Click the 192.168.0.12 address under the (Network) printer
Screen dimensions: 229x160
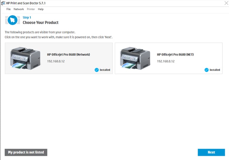click(56, 61)
